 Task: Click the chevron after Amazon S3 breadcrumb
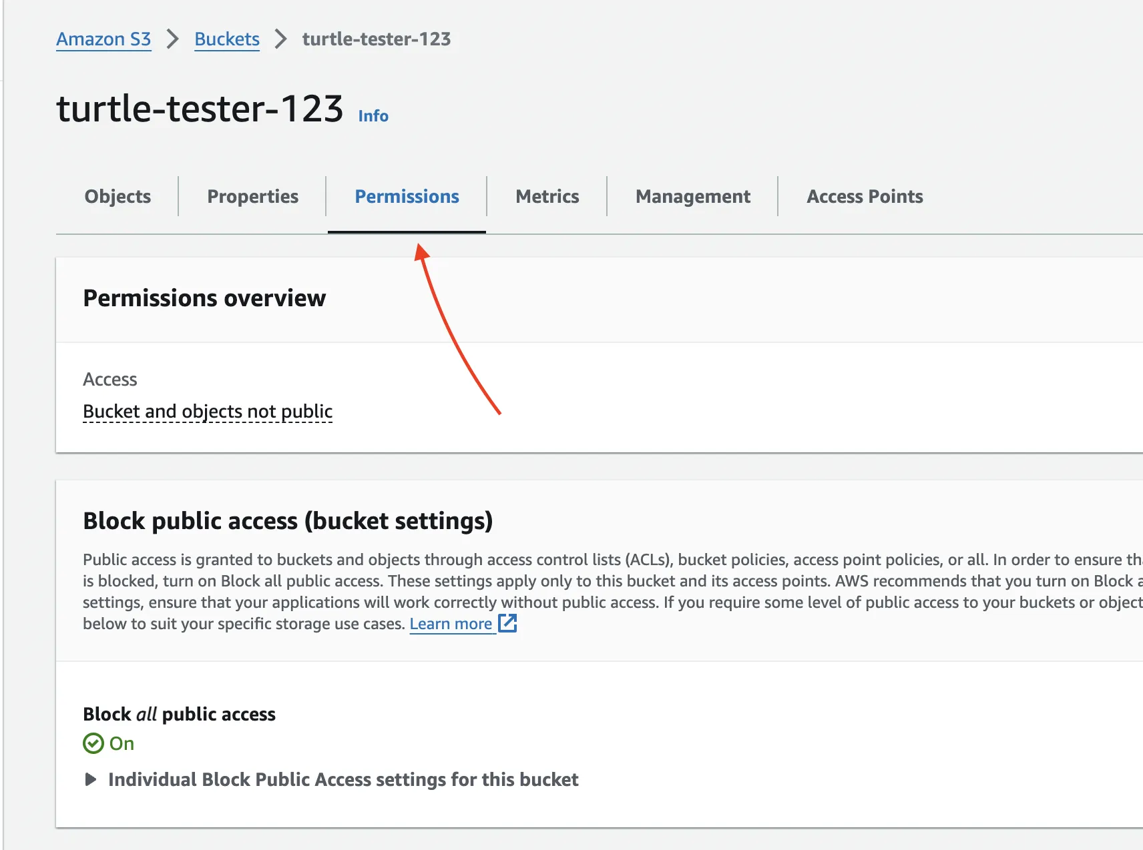173,39
